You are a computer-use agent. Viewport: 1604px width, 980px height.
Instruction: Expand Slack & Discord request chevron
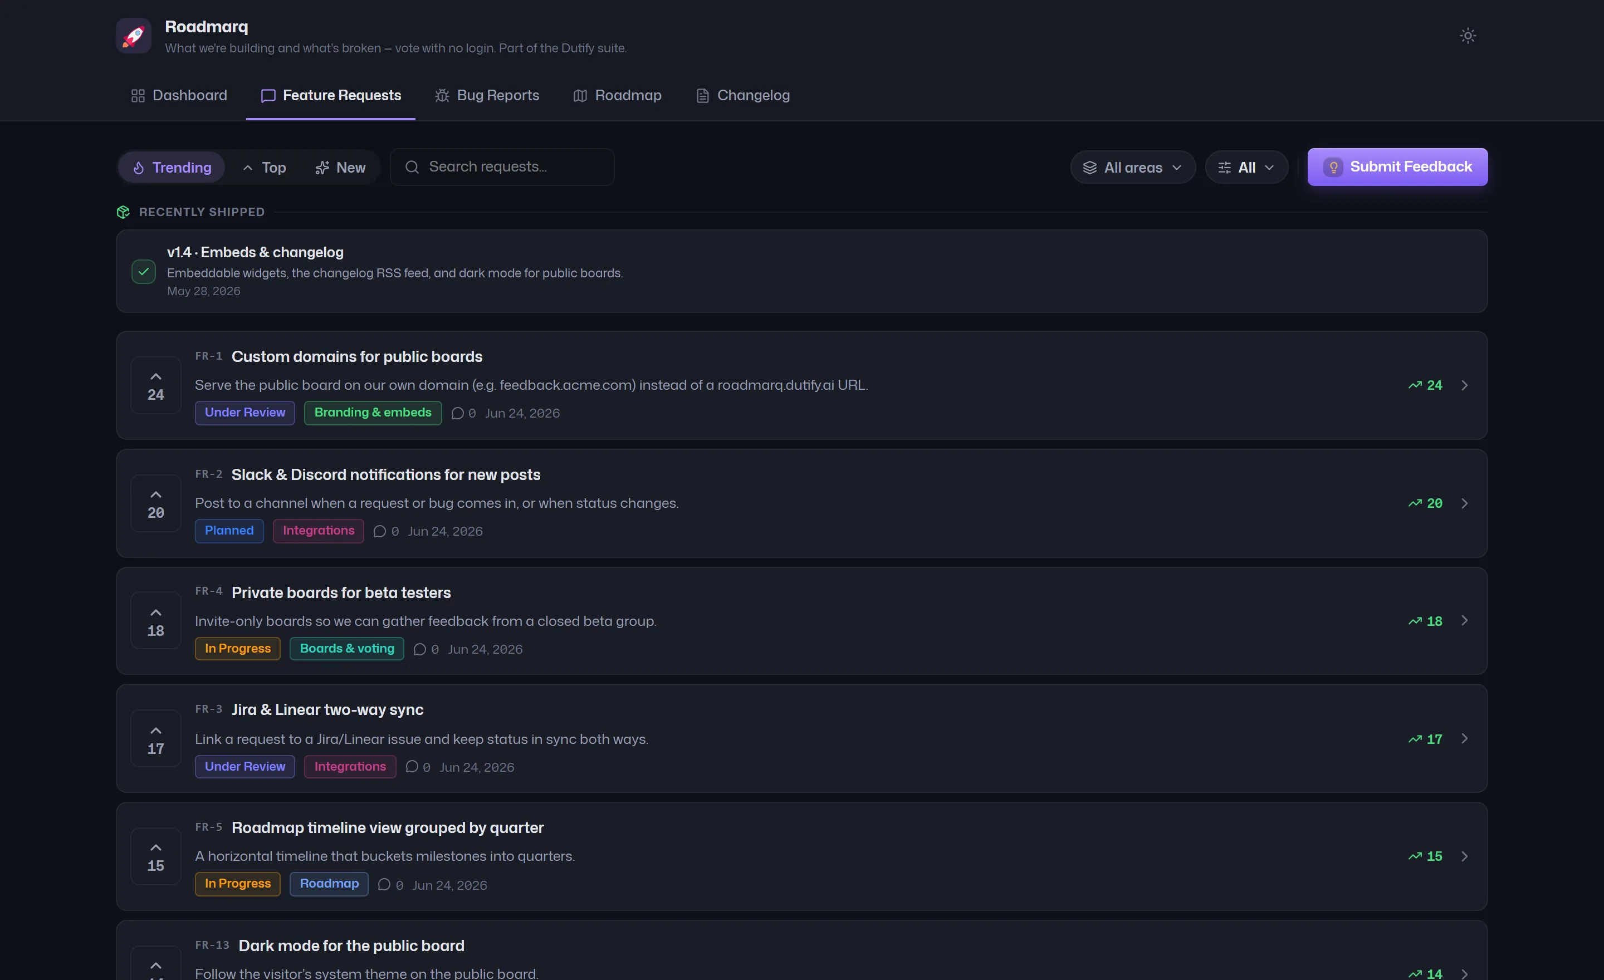point(1465,504)
